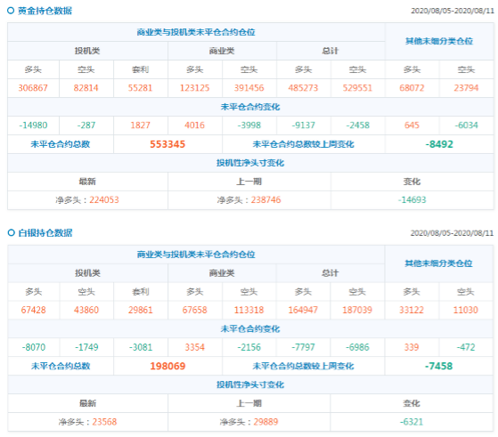The height and width of the screenshot is (437, 498).
Task: Click the circle icon beside 黄金持仓数据
Action: pos(11,11)
